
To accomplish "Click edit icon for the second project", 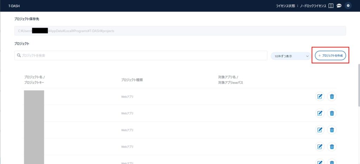I will (320, 113).
